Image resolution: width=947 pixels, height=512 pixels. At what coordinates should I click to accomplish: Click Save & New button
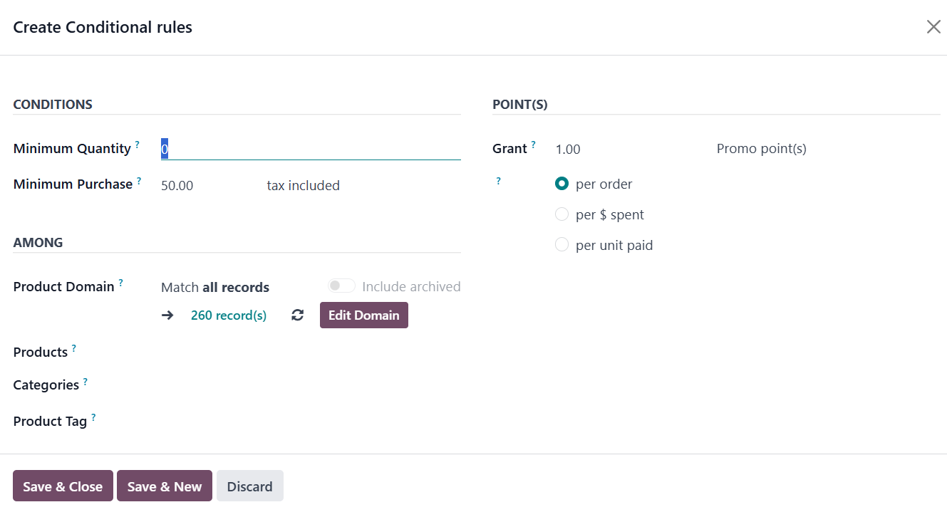click(165, 486)
